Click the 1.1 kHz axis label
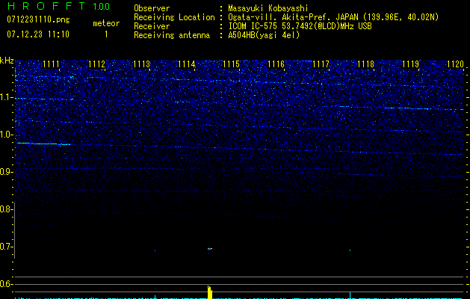 [x=7, y=97]
